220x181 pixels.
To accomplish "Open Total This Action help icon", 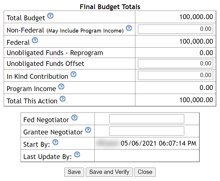I will [x=62, y=99].
